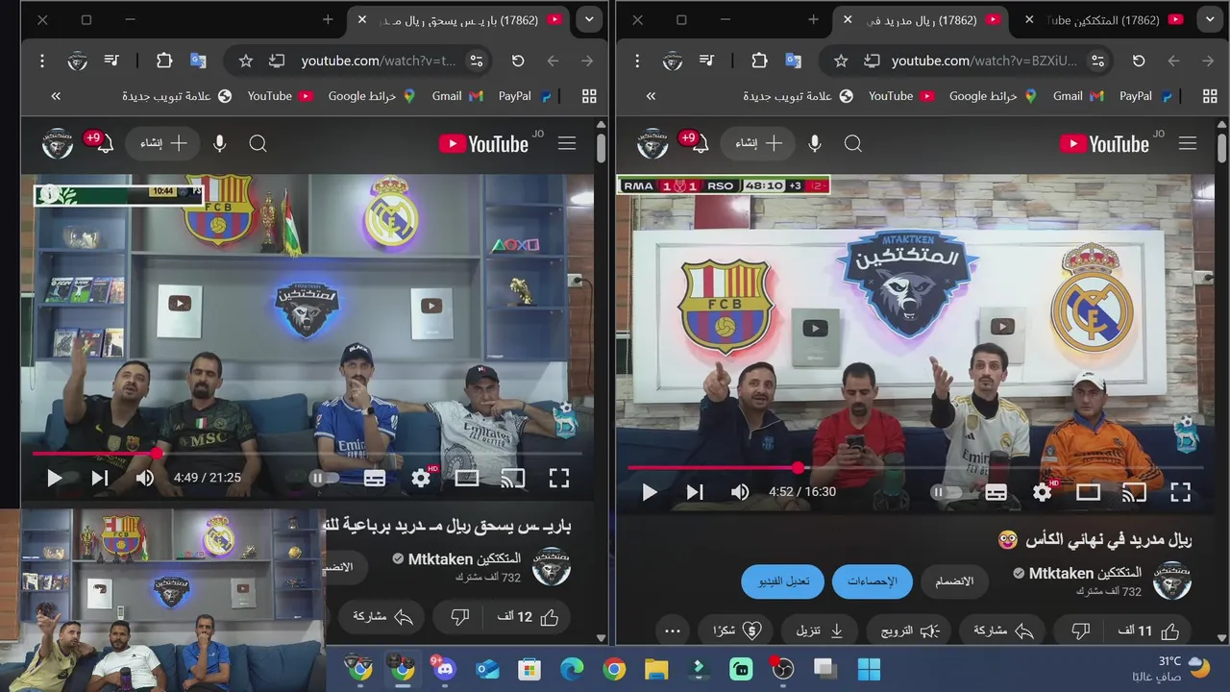This screenshot has width=1230, height=692.
Task: Open settings gear in the 16:30 player
Action: (x=1043, y=492)
